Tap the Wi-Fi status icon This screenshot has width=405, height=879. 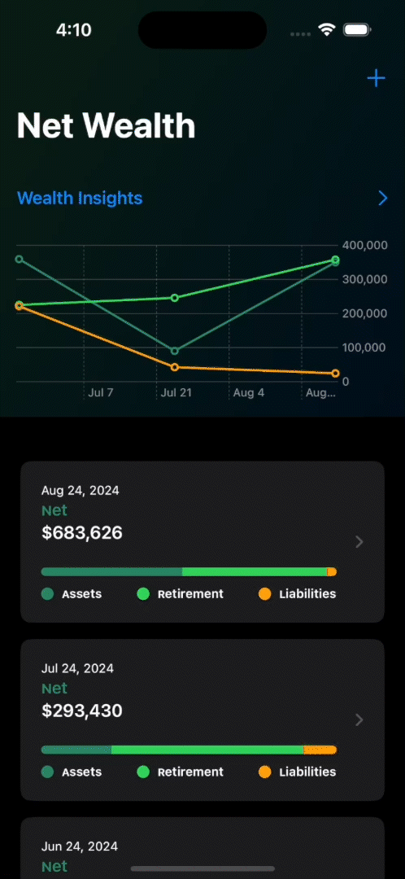pyautogui.click(x=326, y=30)
